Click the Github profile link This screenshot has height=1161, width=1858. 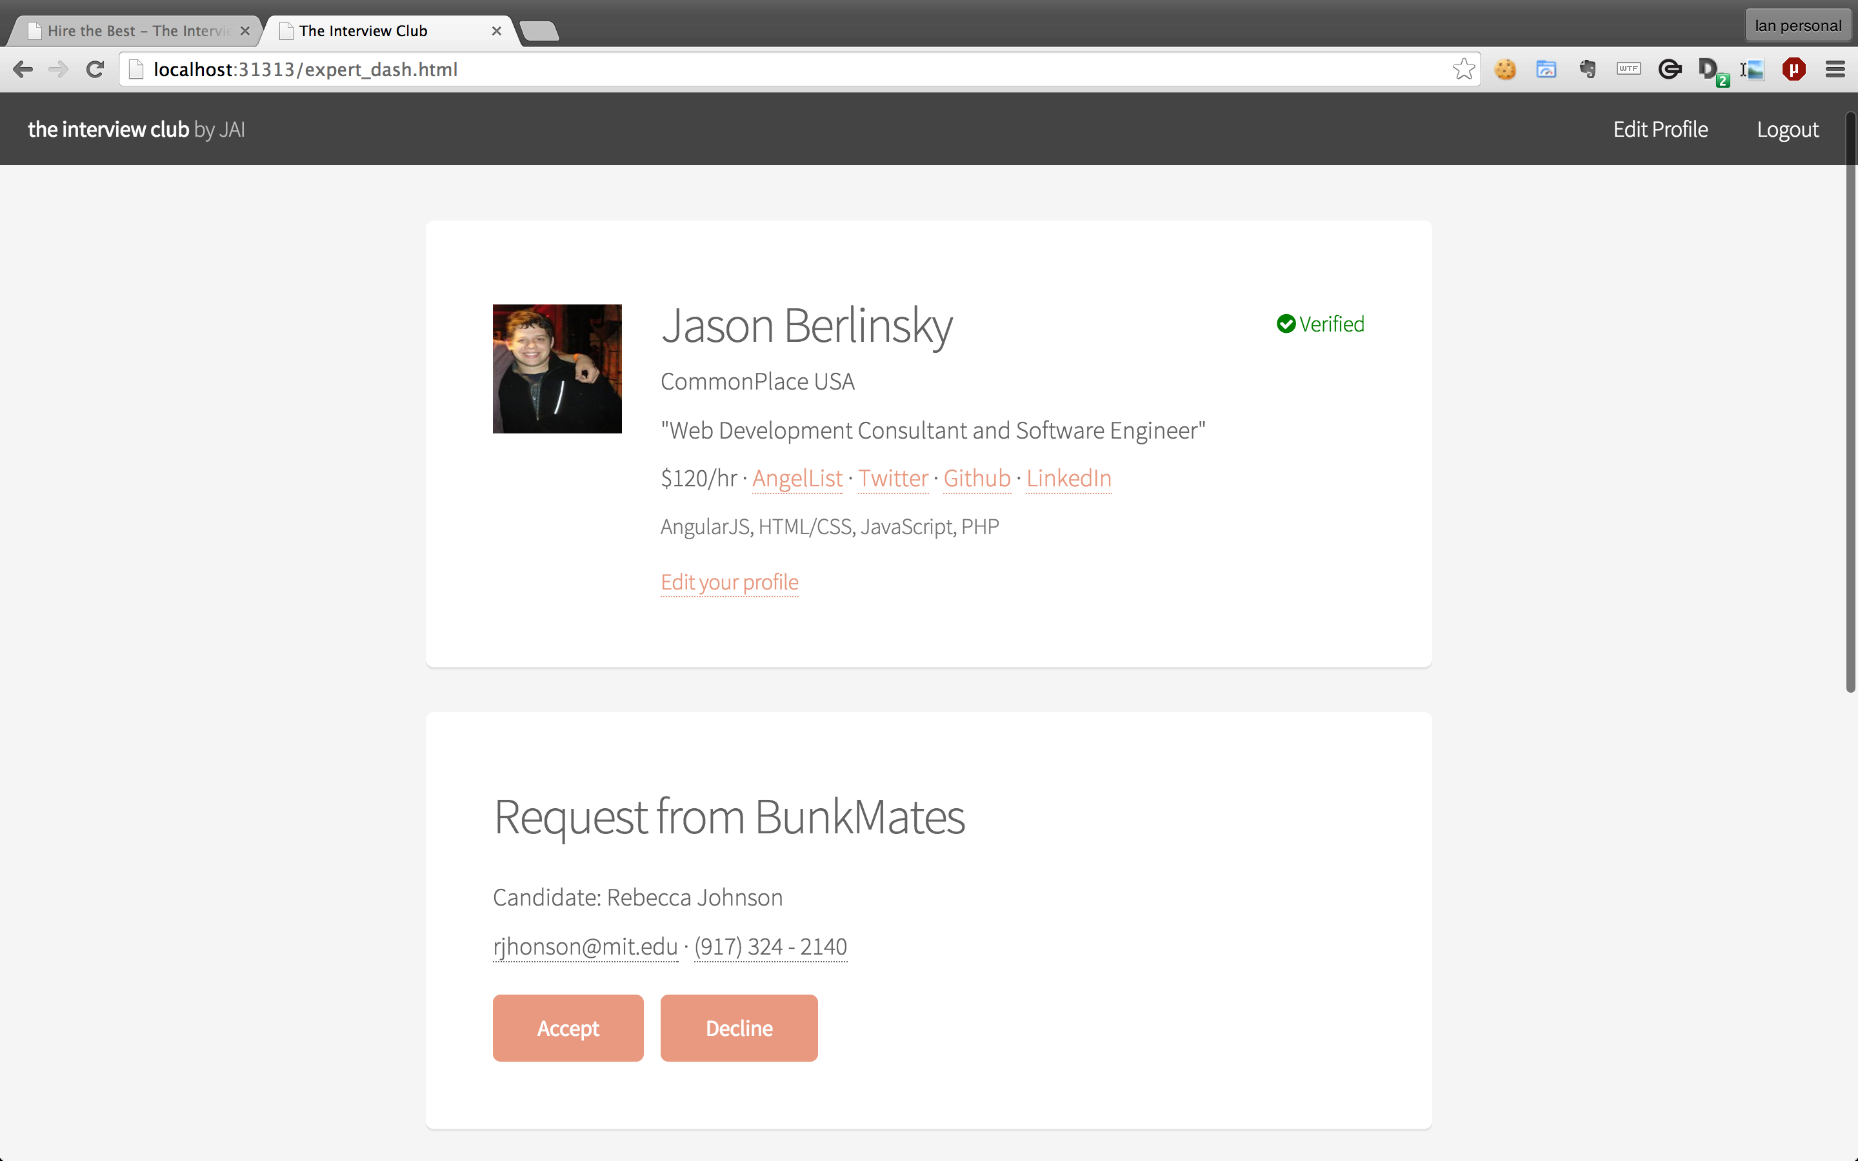(977, 479)
